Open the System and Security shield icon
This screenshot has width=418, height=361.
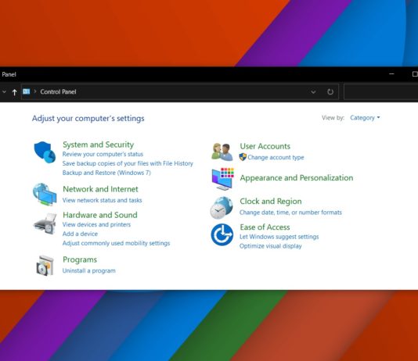[45, 152]
